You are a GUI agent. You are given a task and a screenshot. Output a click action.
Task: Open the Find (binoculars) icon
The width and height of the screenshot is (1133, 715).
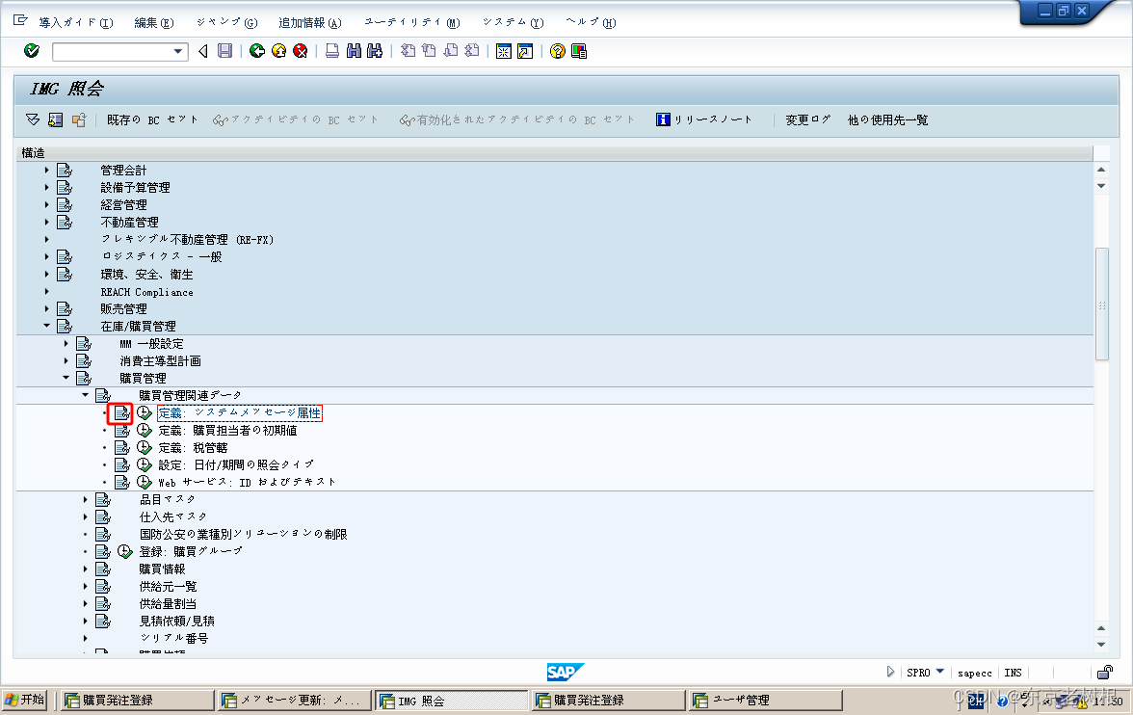tap(353, 51)
